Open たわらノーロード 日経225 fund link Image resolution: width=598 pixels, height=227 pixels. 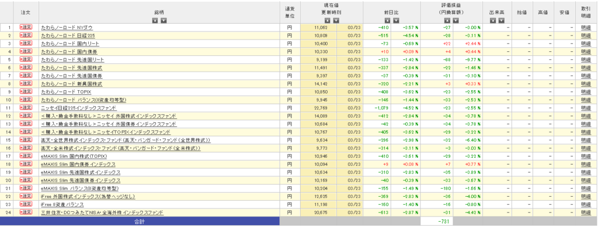coord(68,36)
